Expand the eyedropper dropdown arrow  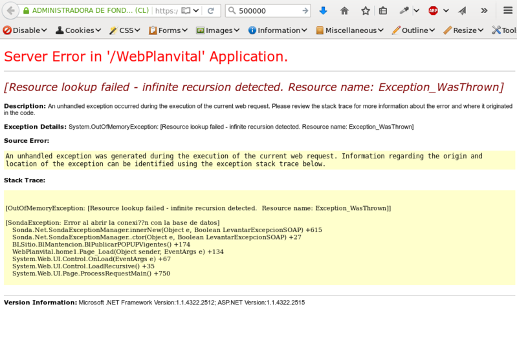click(x=416, y=11)
